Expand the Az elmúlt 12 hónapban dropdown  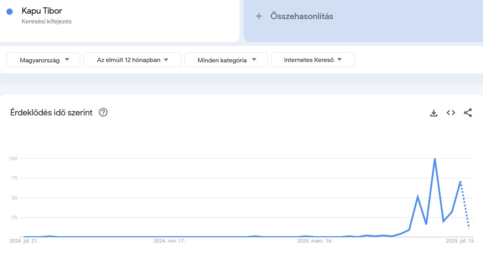(x=133, y=60)
